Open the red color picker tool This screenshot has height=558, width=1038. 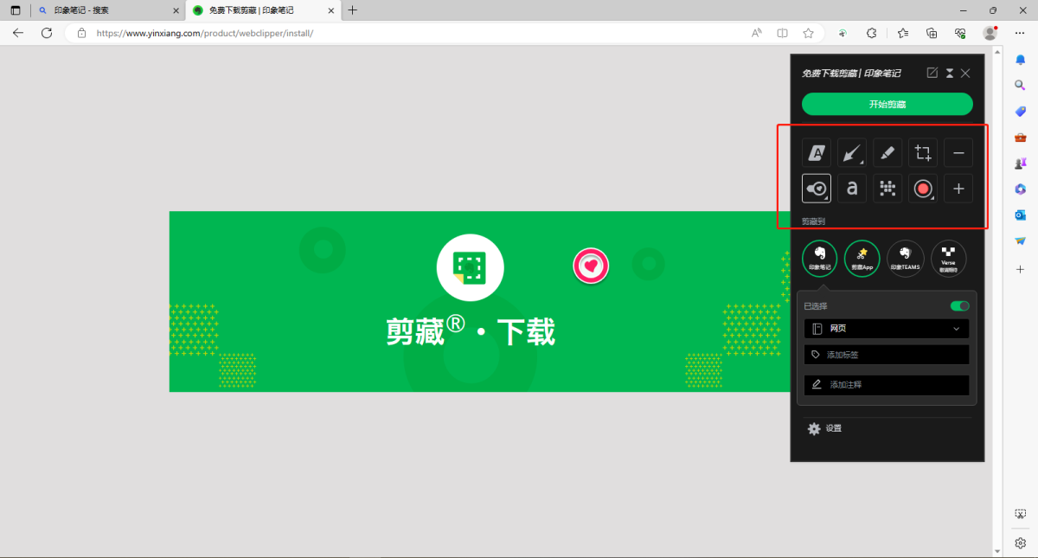click(923, 189)
